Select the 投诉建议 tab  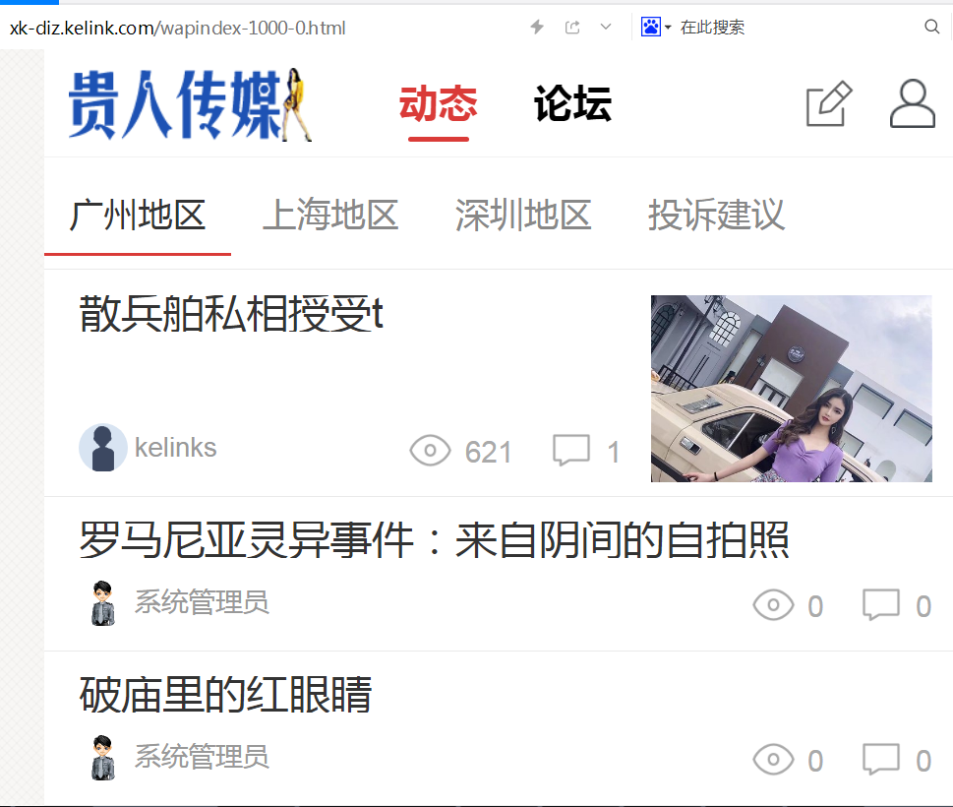coord(716,215)
